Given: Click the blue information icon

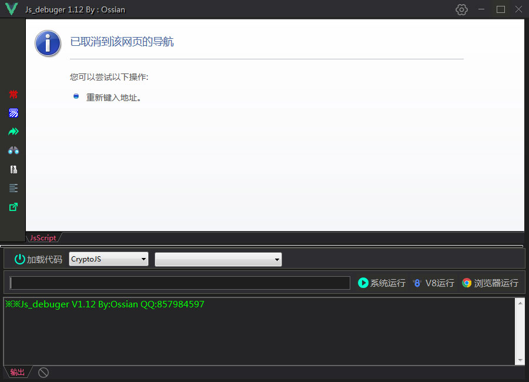Looking at the screenshot, I should 48,43.
